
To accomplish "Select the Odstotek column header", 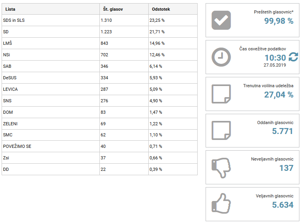I will pyautogui.click(x=173, y=9).
